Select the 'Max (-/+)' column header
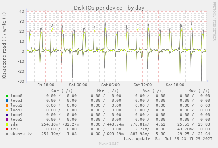Image resolution: width=218 pixels, height=148 pixels. (199, 91)
